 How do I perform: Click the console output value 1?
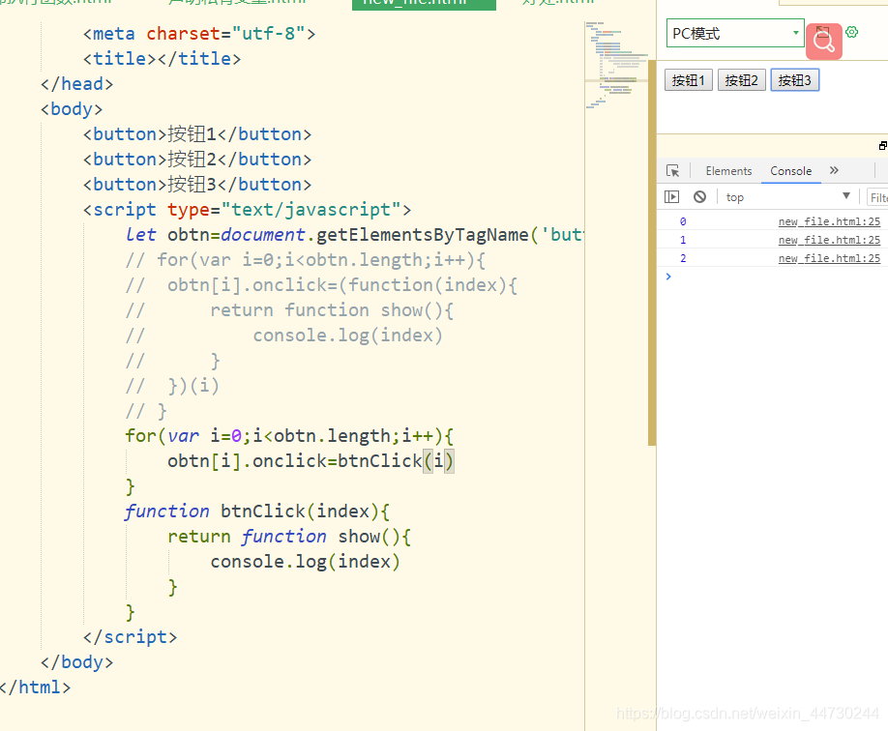pos(683,240)
